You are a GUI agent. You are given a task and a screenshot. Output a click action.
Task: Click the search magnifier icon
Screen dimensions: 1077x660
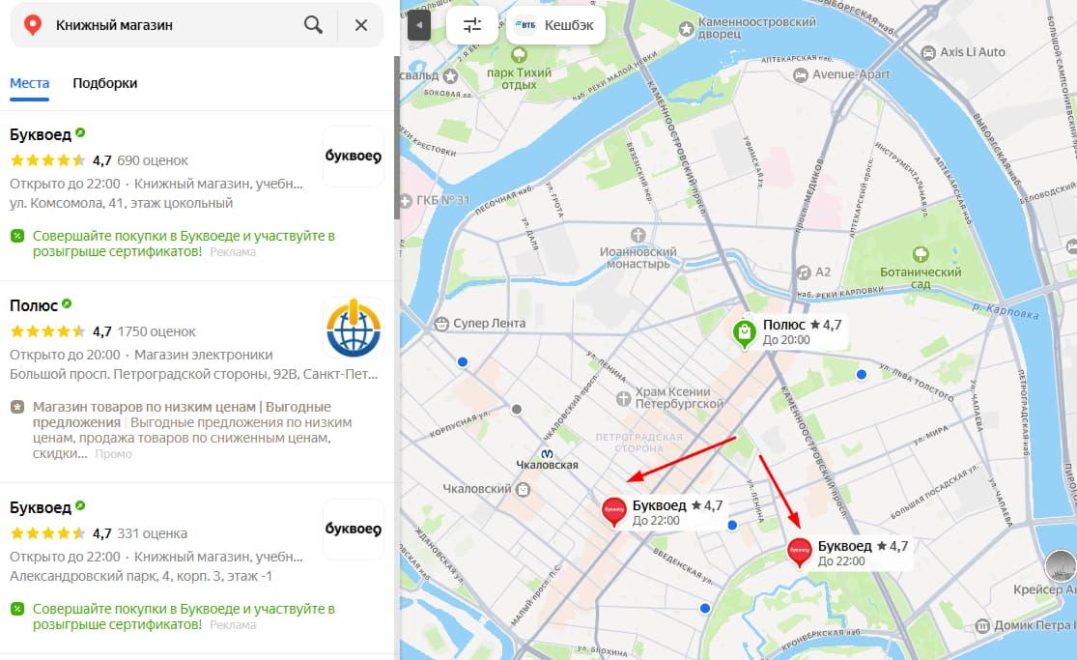pos(313,25)
